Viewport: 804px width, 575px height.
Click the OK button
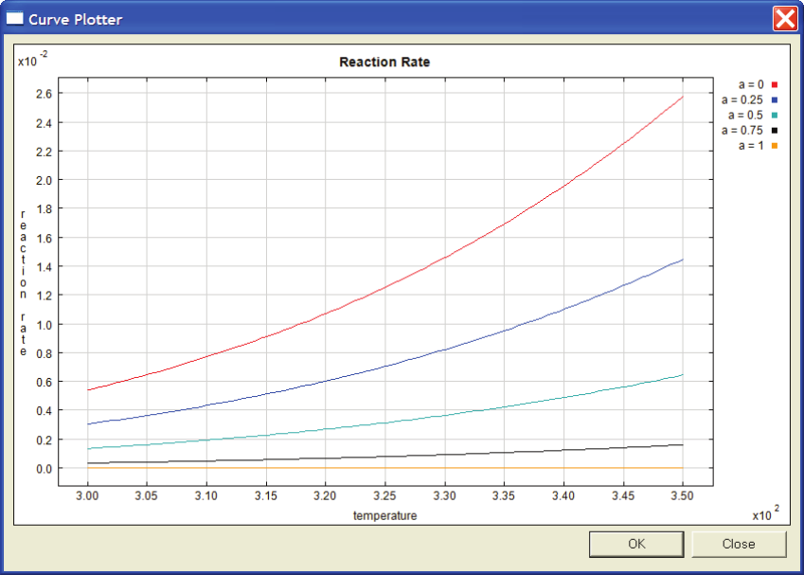636,544
